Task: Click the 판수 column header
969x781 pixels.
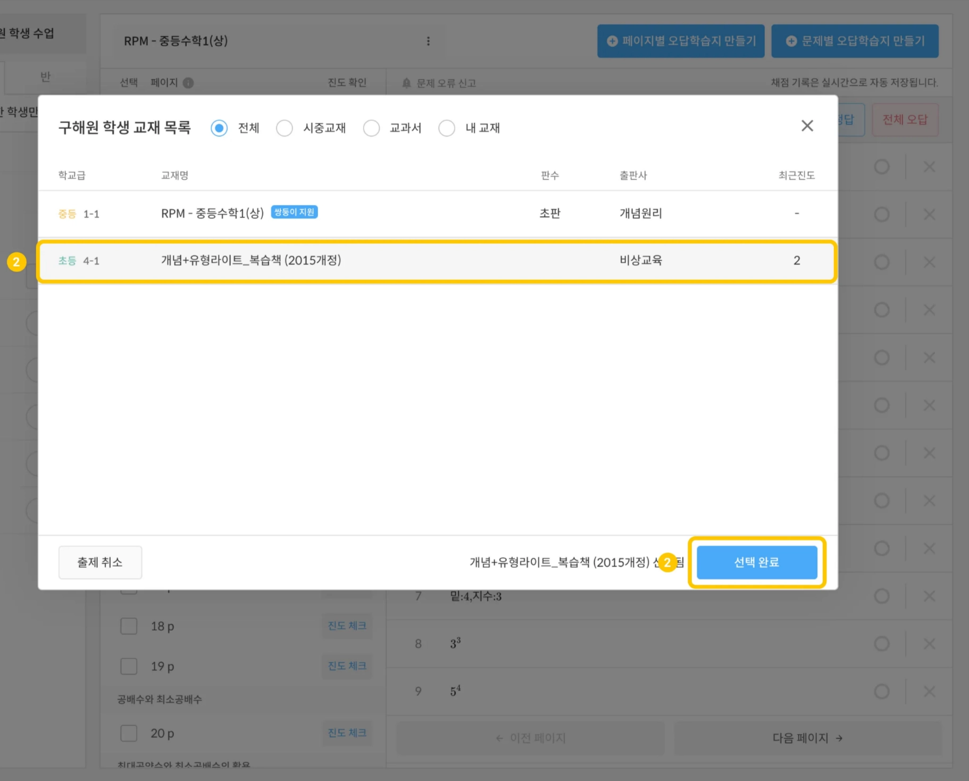Action: (x=550, y=176)
